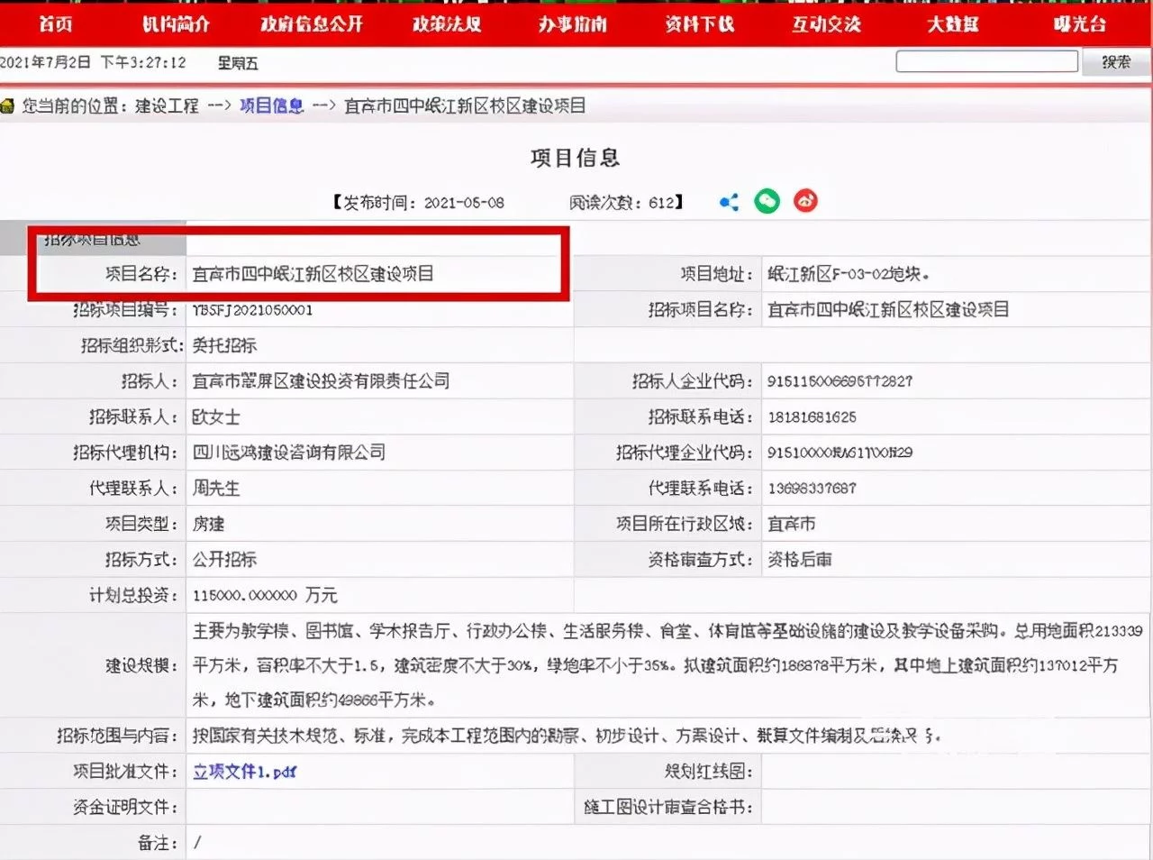The height and width of the screenshot is (860, 1153).
Task: Open the 首页 menu item
Action: click(56, 24)
